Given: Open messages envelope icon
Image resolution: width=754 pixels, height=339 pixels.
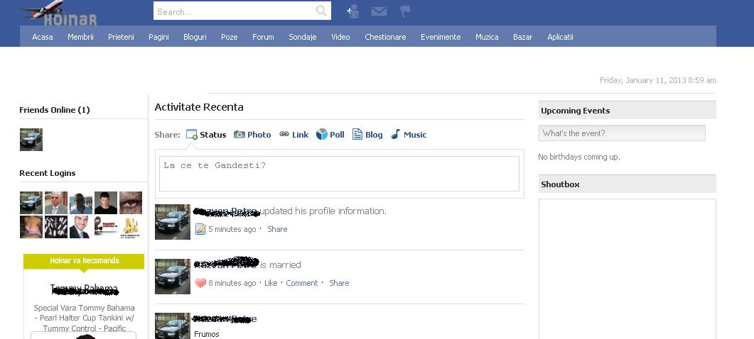Looking at the screenshot, I should click(x=379, y=11).
